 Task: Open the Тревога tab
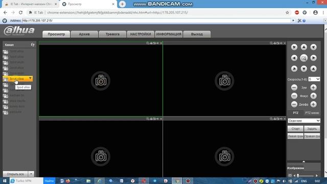[112, 34]
